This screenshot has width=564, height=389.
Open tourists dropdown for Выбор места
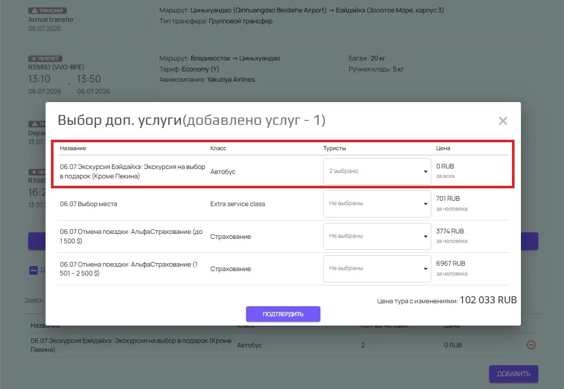coord(377,204)
